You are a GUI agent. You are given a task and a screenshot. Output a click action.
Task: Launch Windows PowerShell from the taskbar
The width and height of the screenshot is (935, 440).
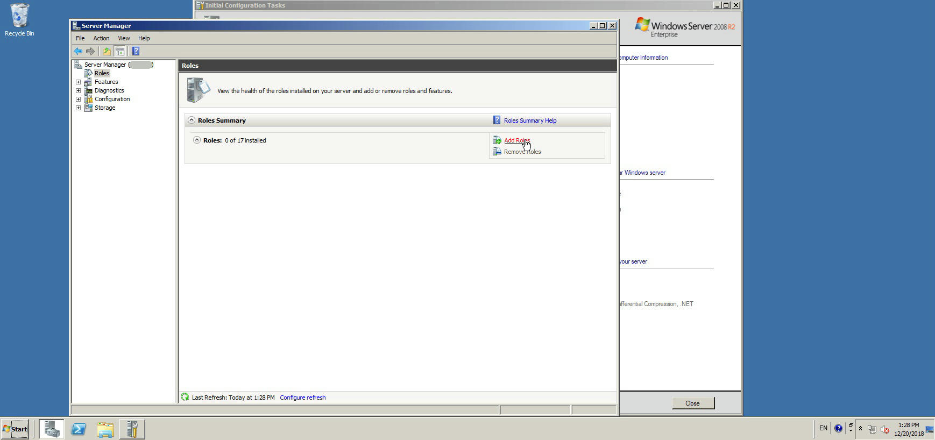[x=79, y=429]
